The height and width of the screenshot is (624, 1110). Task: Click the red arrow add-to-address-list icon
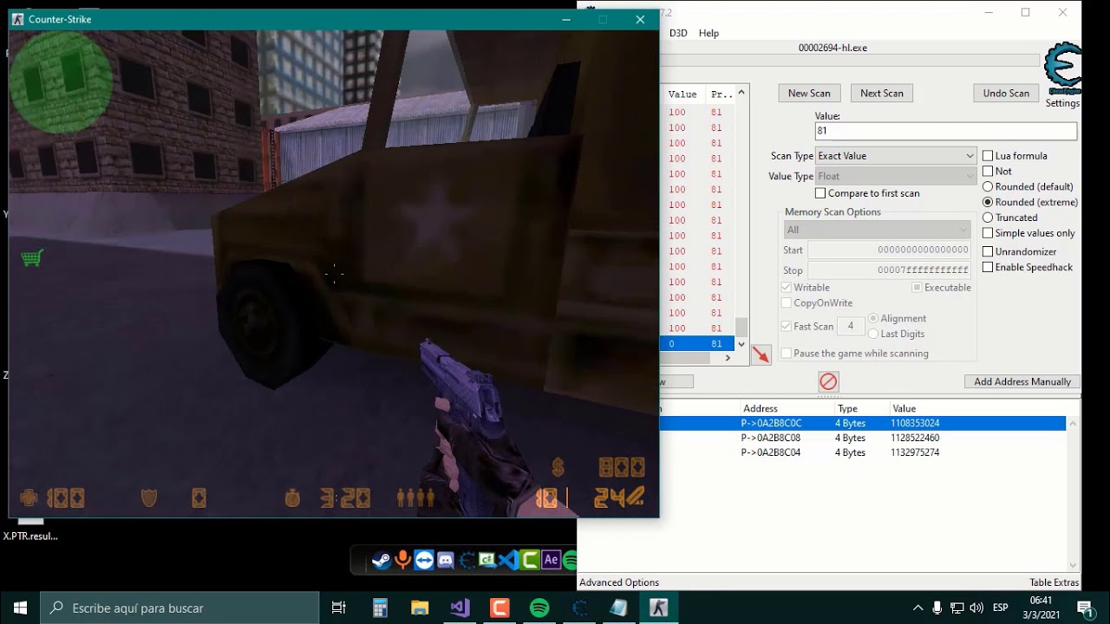761,354
